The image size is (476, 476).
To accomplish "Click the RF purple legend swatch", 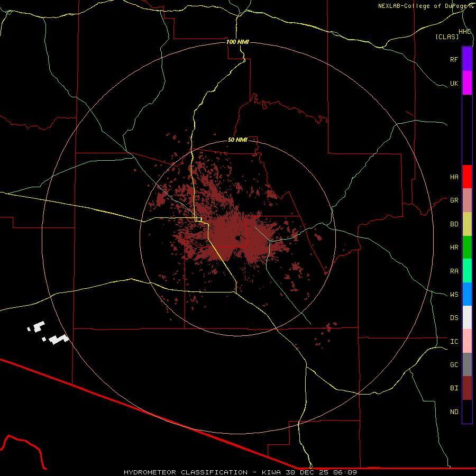I will (467, 59).
